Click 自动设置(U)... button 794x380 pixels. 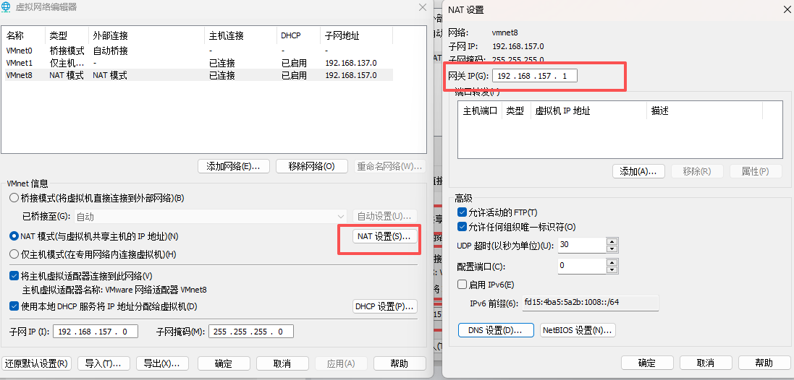pyautogui.click(x=385, y=216)
